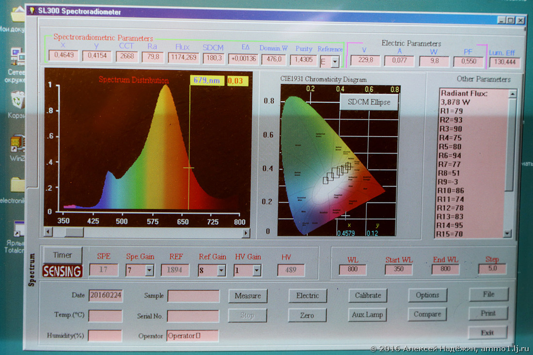Click the SDCM value 180,3
Screen dimensions: 533x355
pos(214,58)
